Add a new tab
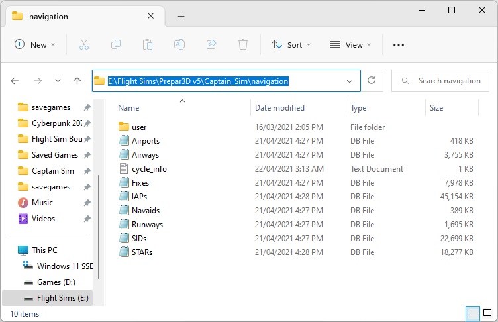This screenshot has height=322, width=498. 181,17
